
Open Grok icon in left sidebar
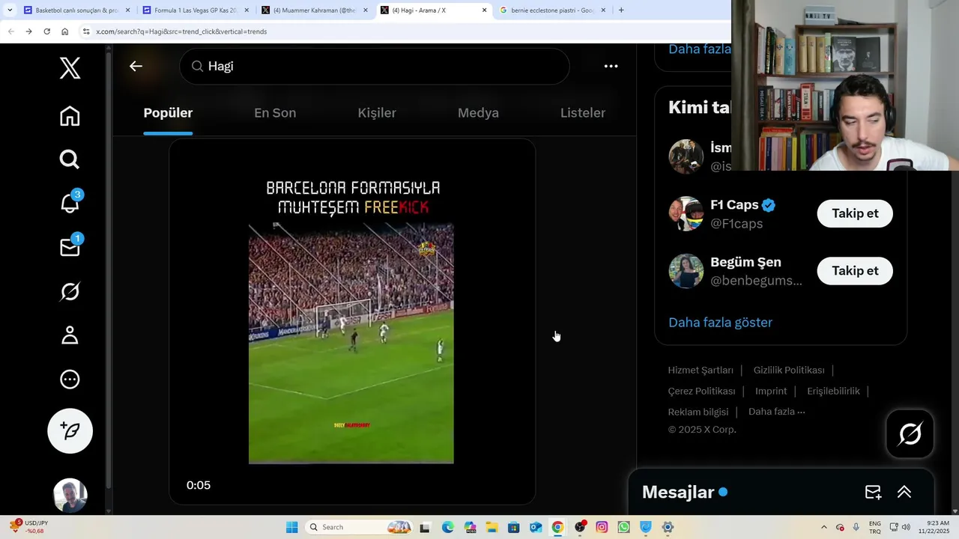(x=70, y=291)
